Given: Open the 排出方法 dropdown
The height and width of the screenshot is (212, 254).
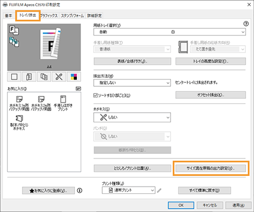Looking at the screenshot, I should click(x=132, y=83).
